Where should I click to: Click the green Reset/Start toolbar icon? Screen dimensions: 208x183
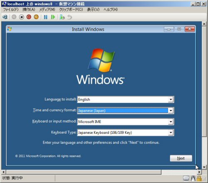(53, 17)
